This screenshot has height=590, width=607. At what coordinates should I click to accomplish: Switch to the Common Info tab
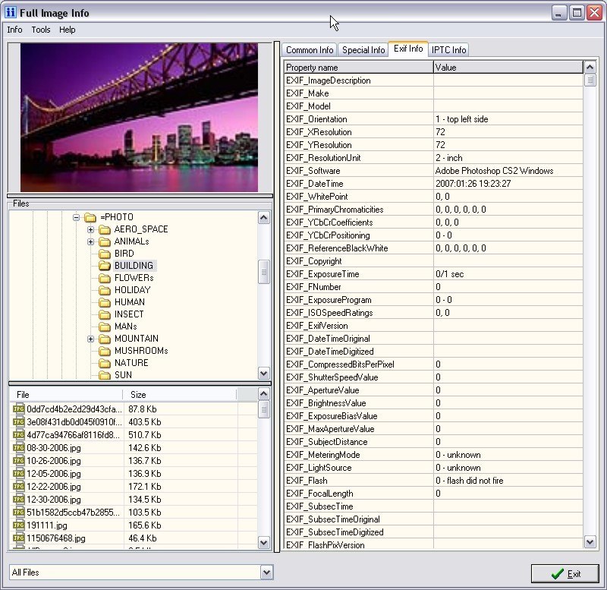(x=310, y=50)
